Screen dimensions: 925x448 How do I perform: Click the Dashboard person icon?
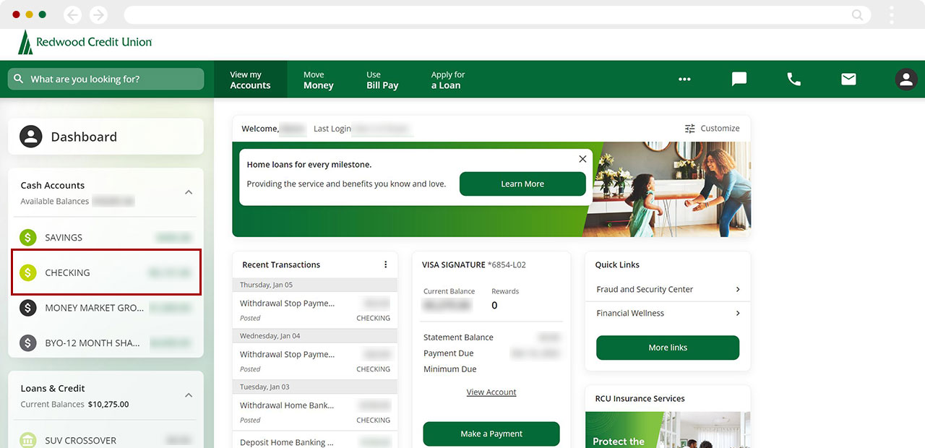click(x=31, y=137)
